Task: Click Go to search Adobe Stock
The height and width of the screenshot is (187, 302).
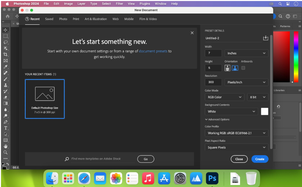Action: pyautogui.click(x=146, y=159)
